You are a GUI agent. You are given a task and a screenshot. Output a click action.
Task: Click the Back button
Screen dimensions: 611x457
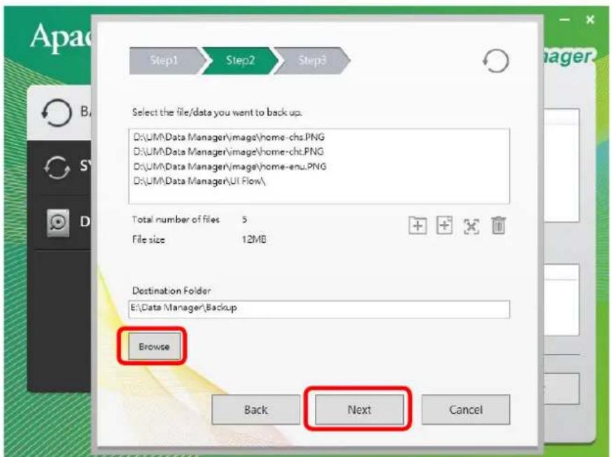255,409
